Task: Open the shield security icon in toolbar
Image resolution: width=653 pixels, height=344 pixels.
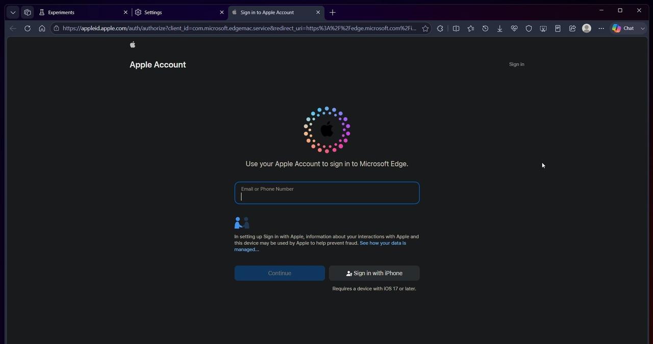Action: pyautogui.click(x=529, y=29)
